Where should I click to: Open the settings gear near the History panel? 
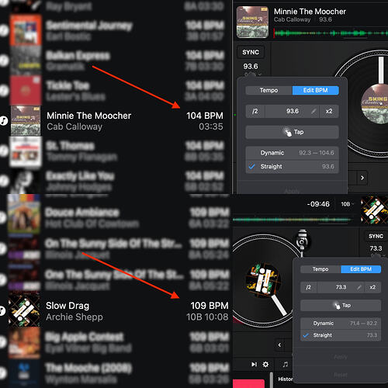click(265, 364)
